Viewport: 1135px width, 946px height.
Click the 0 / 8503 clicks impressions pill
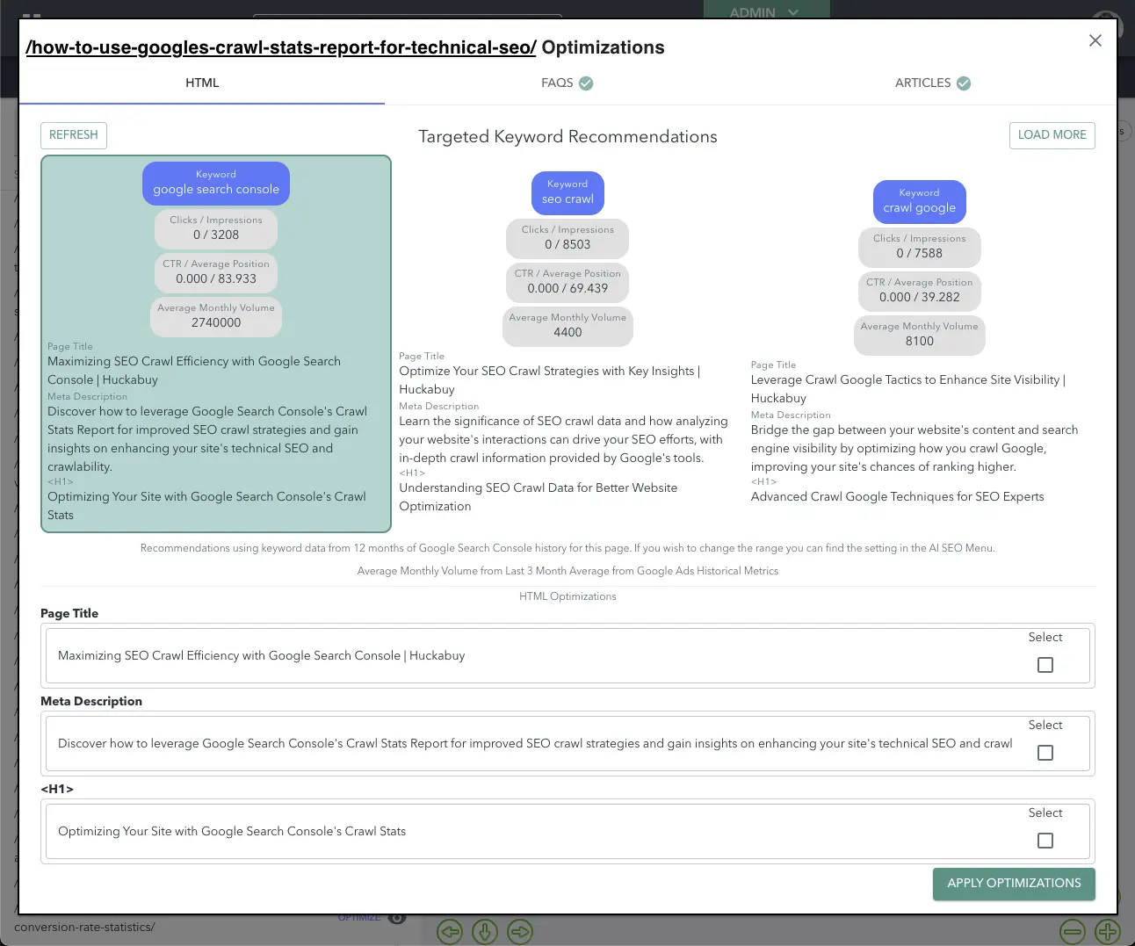point(567,237)
